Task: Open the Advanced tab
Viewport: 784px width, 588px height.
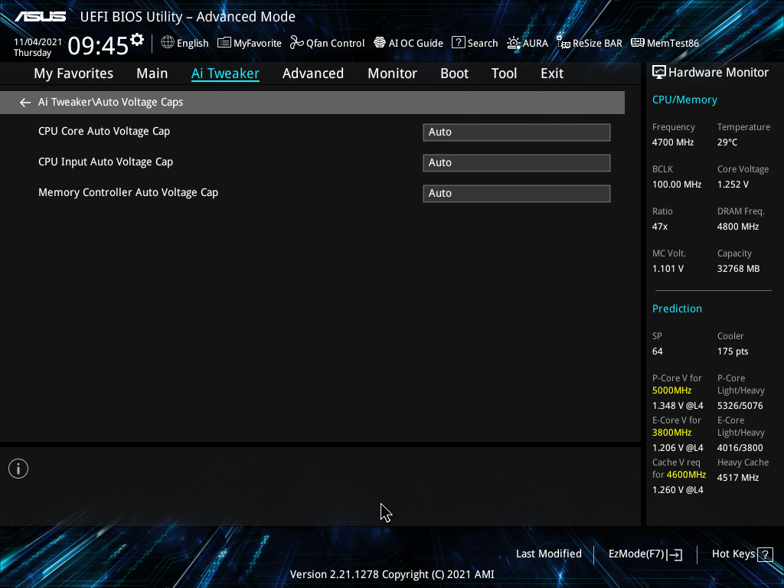Action: tap(313, 73)
